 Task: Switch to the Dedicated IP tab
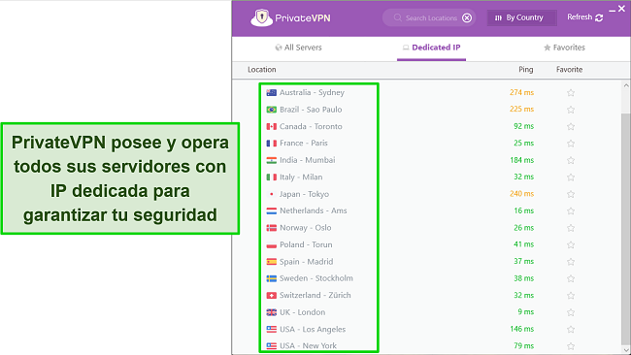point(431,48)
